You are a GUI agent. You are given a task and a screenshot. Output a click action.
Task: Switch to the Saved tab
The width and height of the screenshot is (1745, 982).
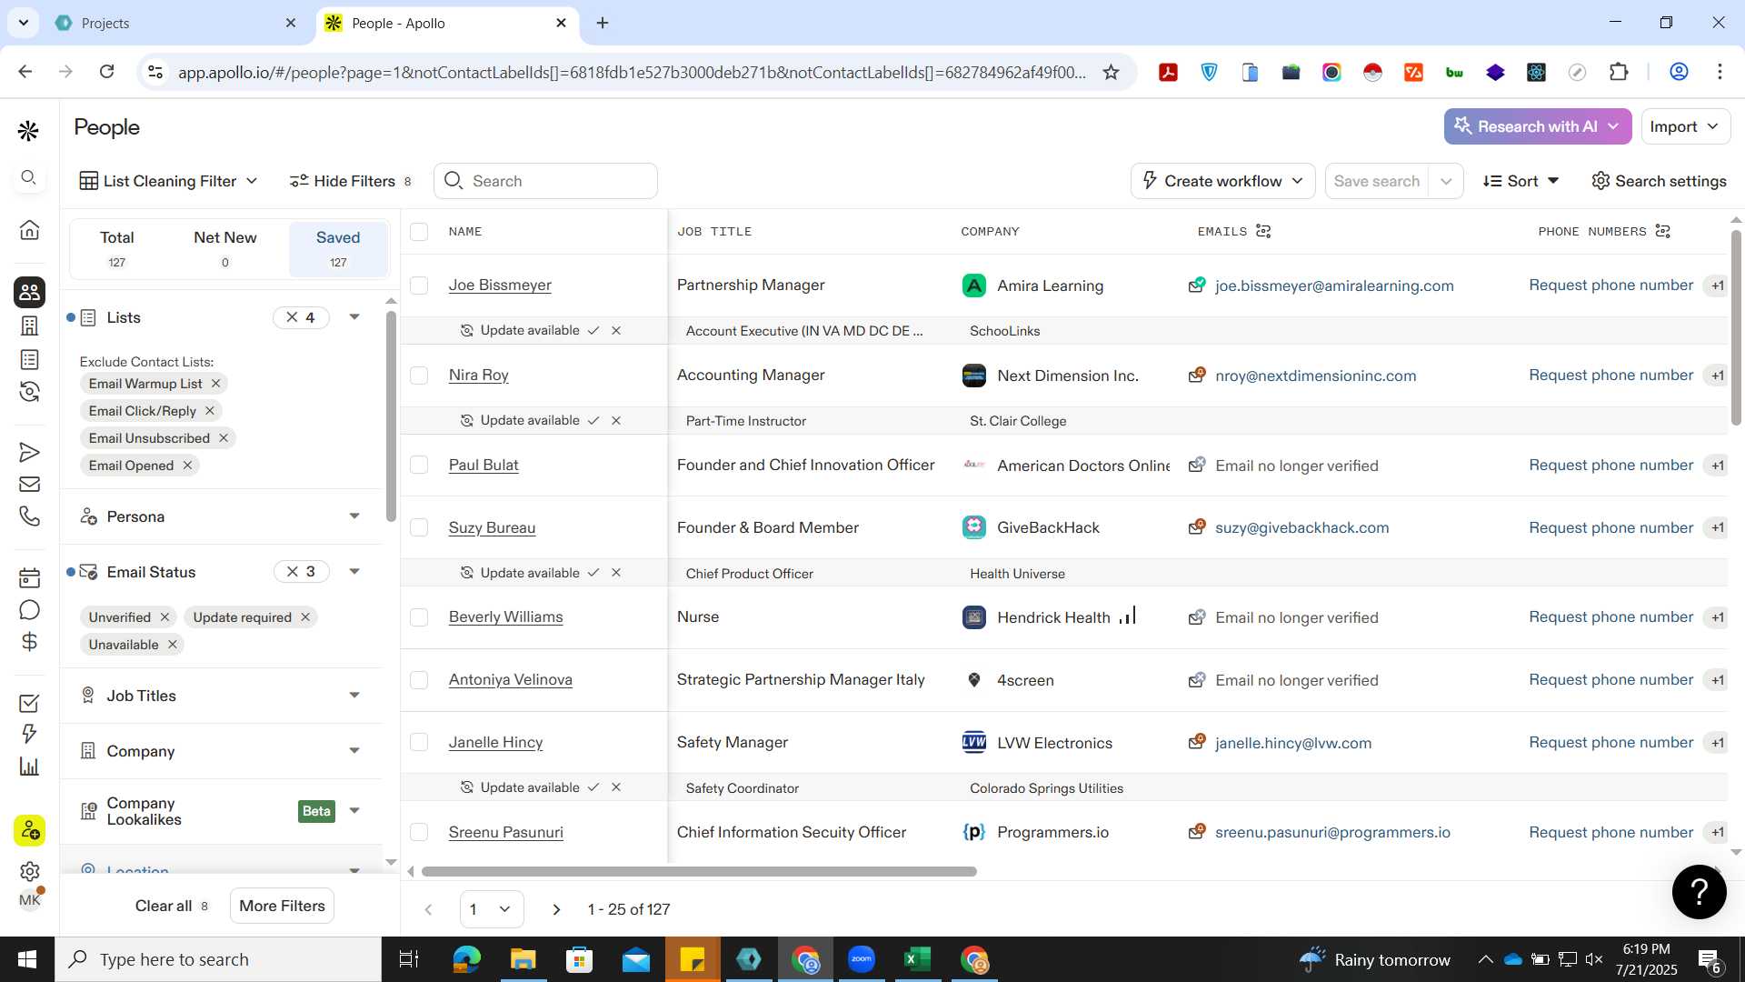point(338,248)
